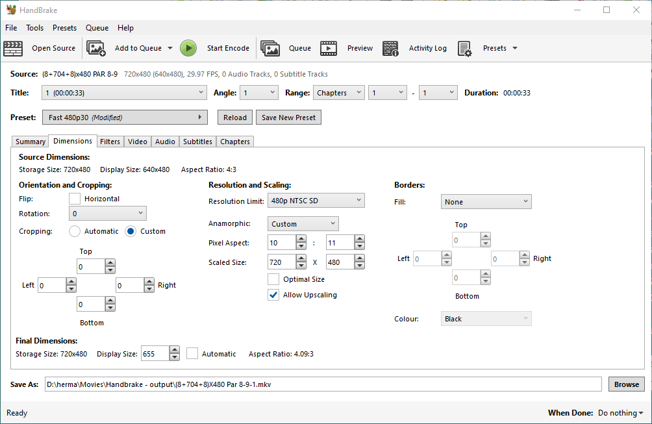This screenshot has height=424, width=652.
Task: Click the Activity Log icon
Action: tap(390, 48)
